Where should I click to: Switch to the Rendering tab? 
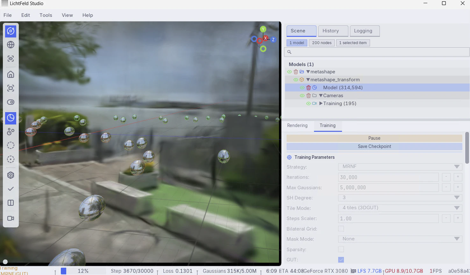point(297,126)
